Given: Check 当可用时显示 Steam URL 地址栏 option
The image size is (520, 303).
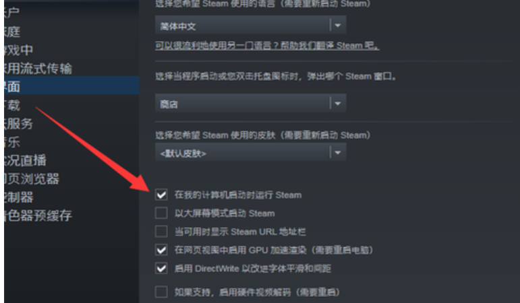Looking at the screenshot, I should [x=161, y=231].
